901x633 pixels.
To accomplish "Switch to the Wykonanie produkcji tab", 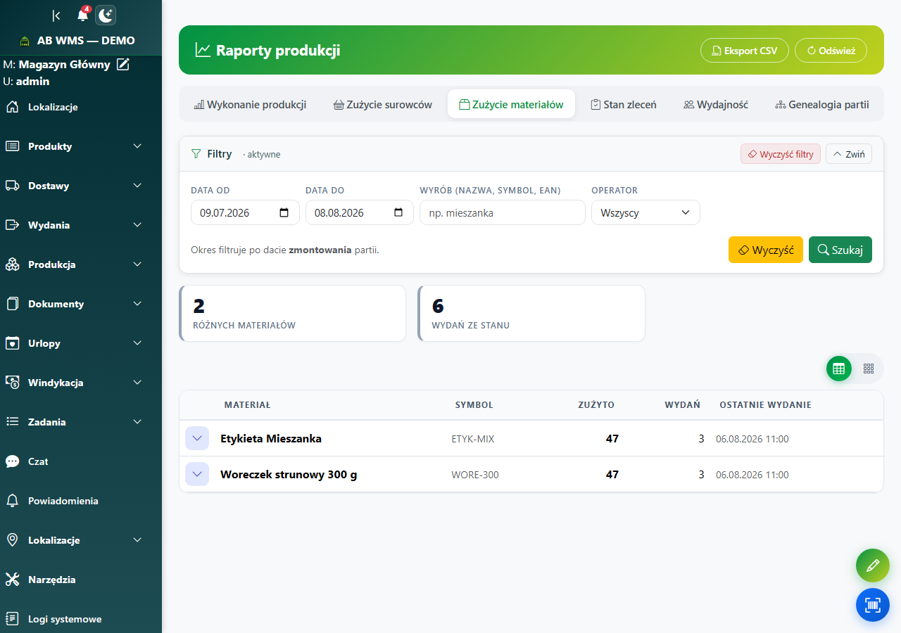I will point(250,104).
